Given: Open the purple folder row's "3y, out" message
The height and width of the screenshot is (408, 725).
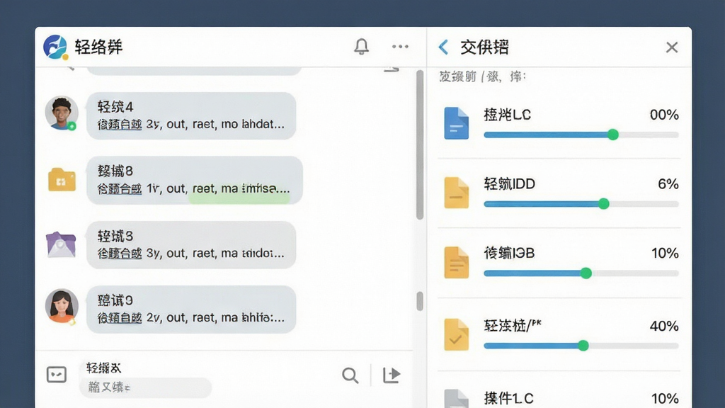Looking at the screenshot, I should coord(191,244).
